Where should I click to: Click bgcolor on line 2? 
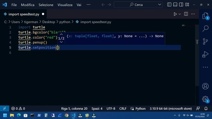point(40,32)
